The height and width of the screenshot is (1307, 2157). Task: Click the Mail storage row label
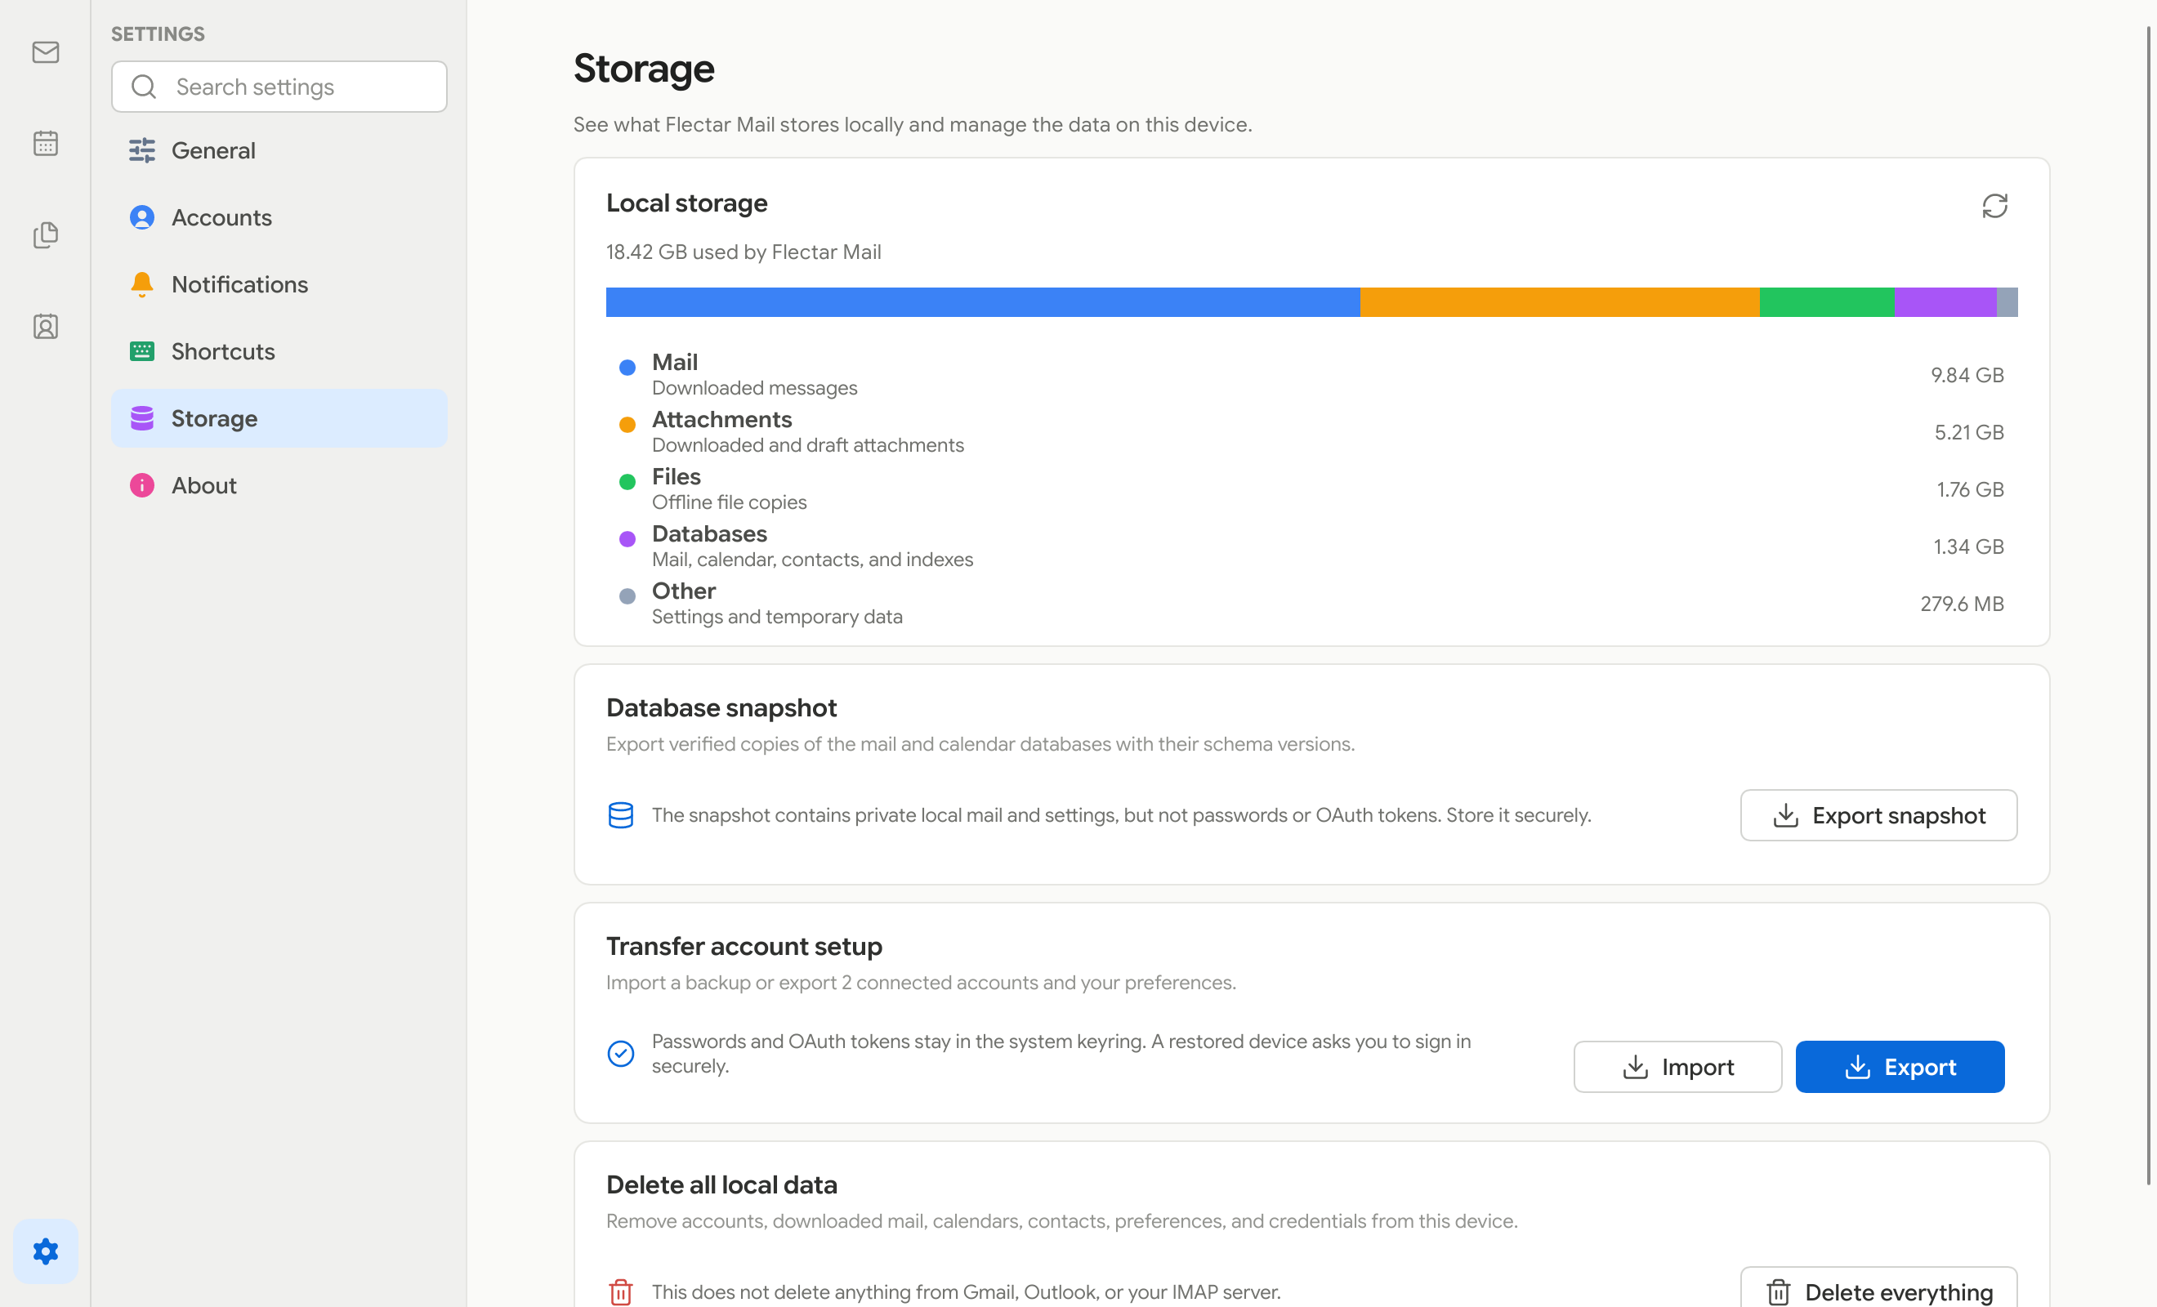click(674, 363)
